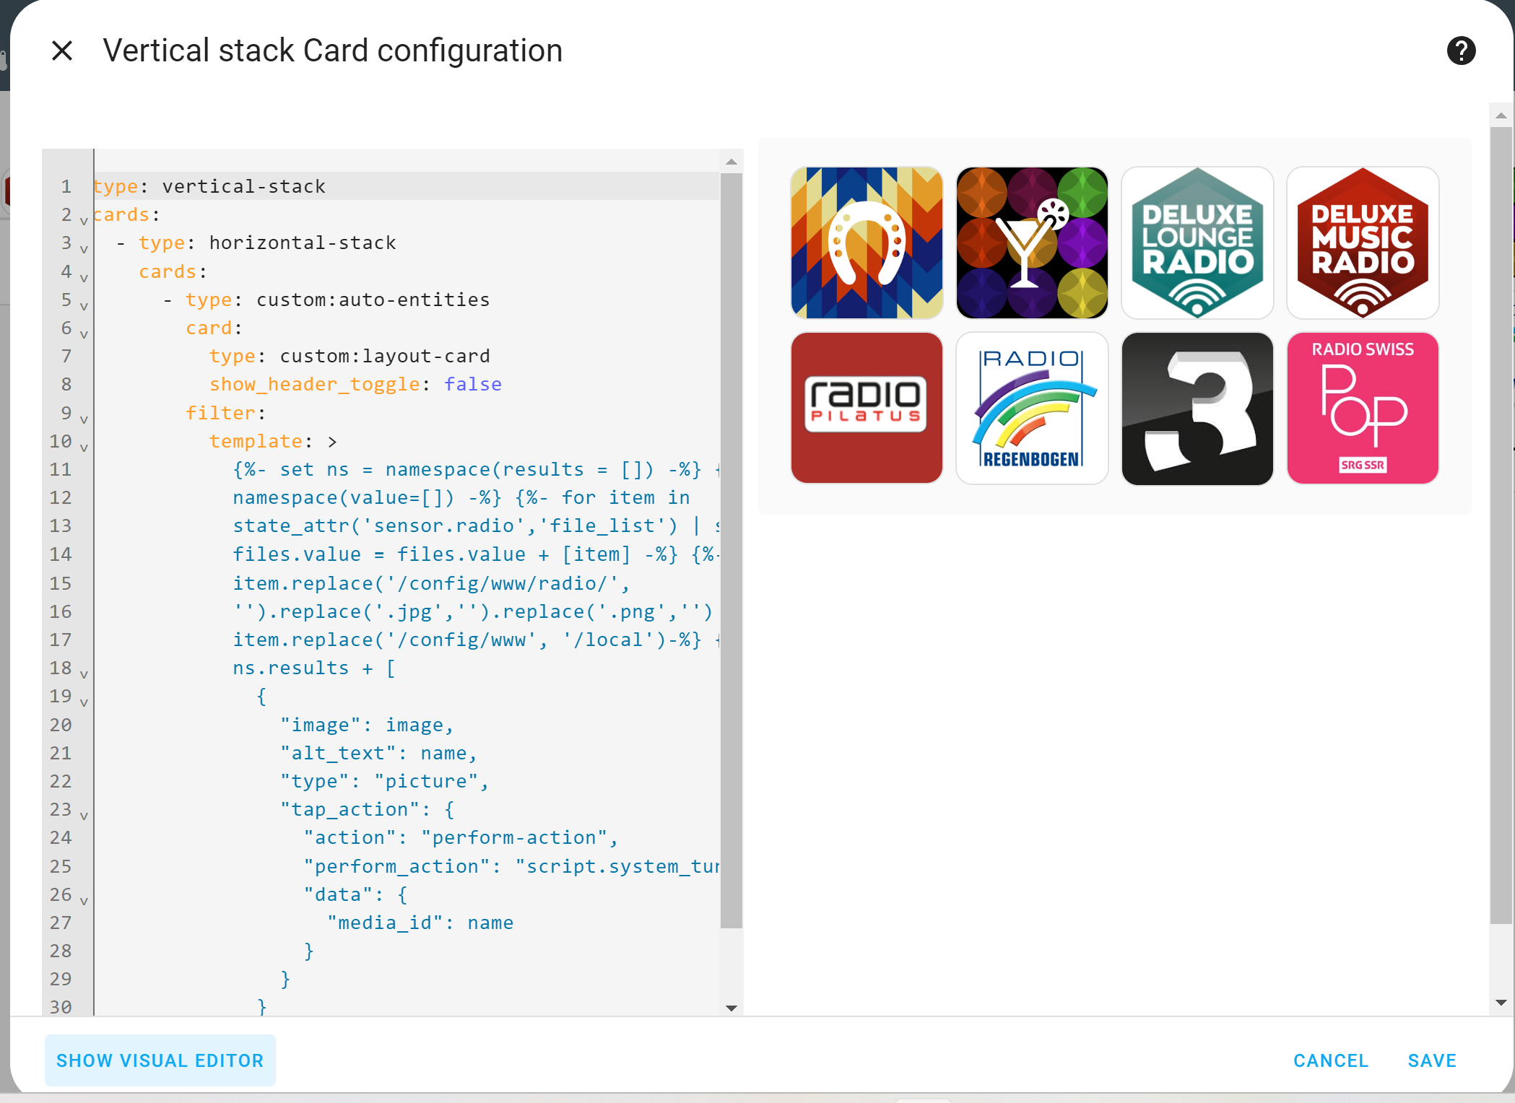
Task: Select the cocktail glass radio tile
Action: click(x=1031, y=243)
